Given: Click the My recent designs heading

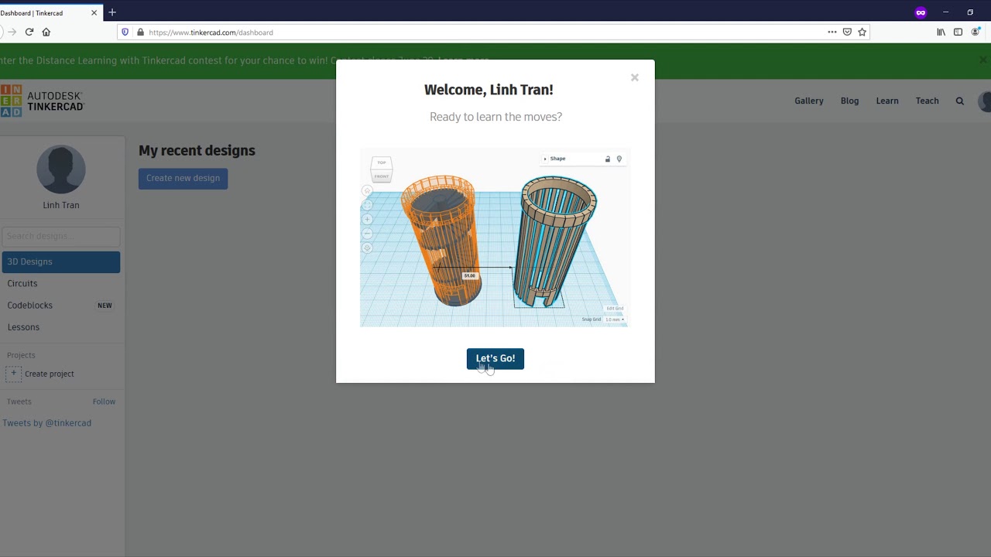Looking at the screenshot, I should (x=197, y=151).
